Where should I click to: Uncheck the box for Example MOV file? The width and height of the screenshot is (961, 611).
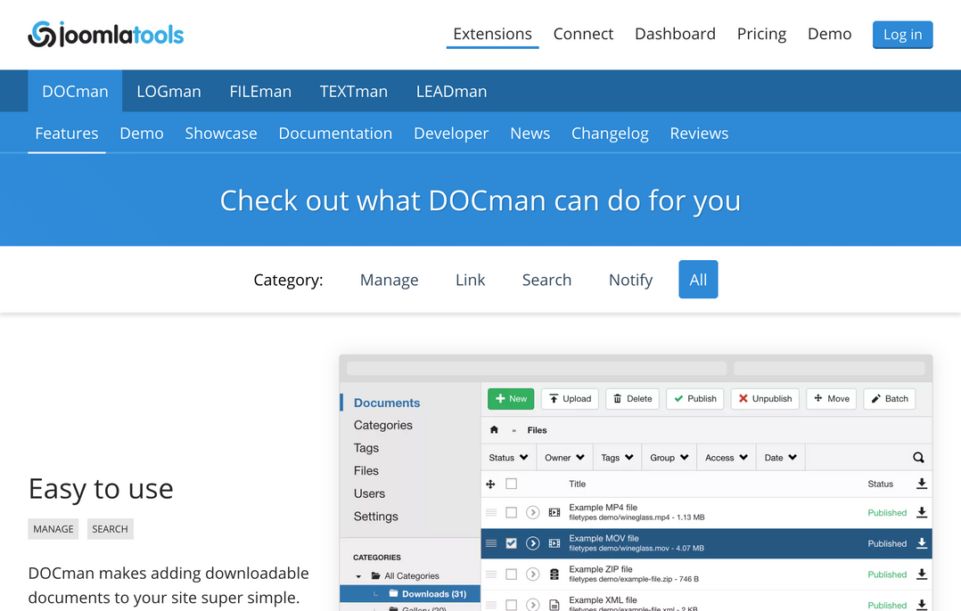[x=511, y=543]
